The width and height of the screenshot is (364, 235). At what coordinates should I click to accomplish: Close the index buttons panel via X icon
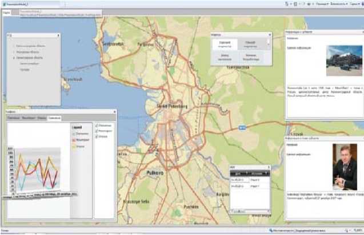pyautogui.click(x=270, y=35)
